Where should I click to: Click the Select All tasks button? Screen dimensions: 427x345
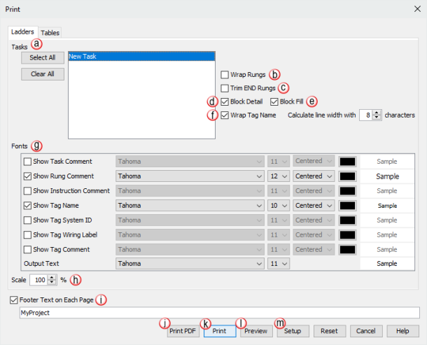click(43, 57)
